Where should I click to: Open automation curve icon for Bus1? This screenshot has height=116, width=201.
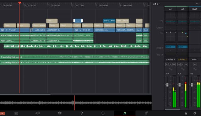click(x=195, y=69)
